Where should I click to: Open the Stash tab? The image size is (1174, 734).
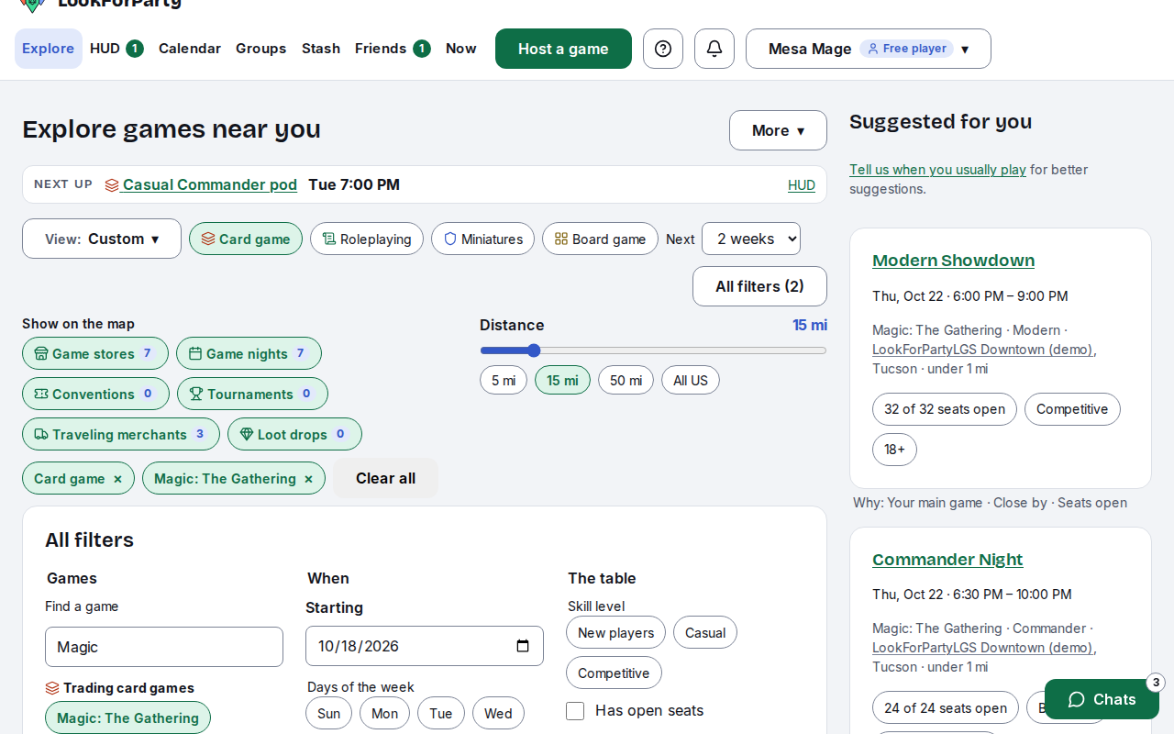pyautogui.click(x=321, y=49)
